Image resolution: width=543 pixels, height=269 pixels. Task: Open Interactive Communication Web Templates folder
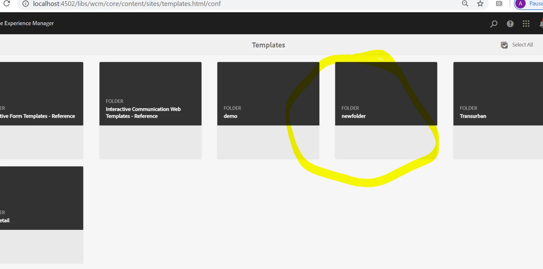150,111
